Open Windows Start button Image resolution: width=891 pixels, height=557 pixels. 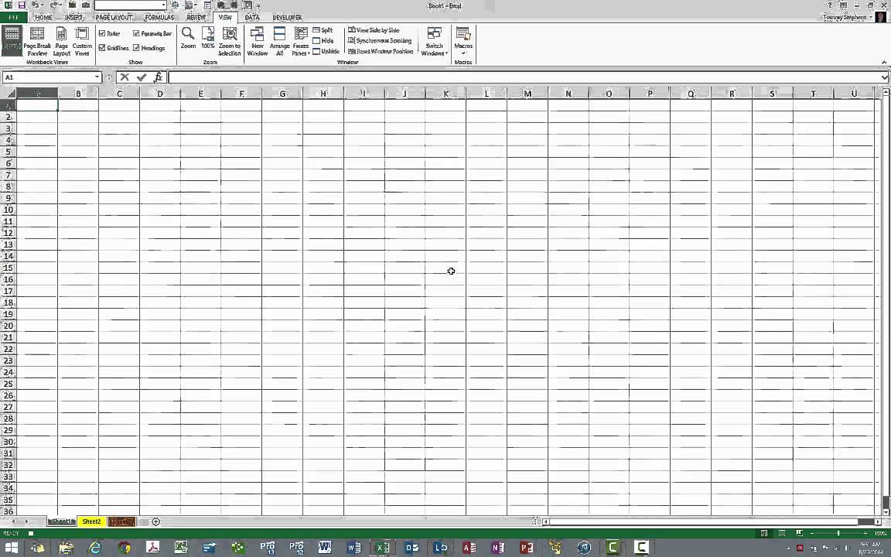tap(12, 548)
